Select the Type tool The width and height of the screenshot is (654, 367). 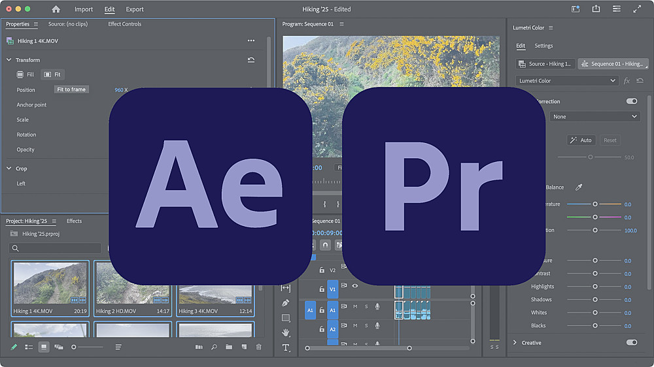[x=286, y=347]
